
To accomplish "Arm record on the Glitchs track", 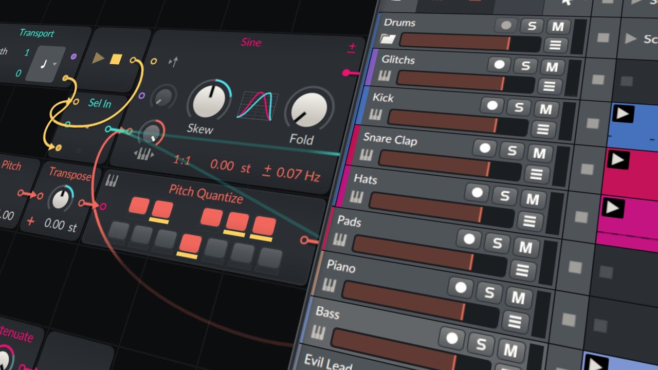I will pyautogui.click(x=499, y=65).
